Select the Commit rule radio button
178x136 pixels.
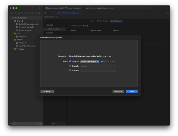coord(70,70)
